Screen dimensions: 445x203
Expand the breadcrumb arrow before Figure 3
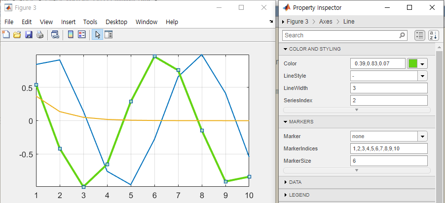coord(283,22)
